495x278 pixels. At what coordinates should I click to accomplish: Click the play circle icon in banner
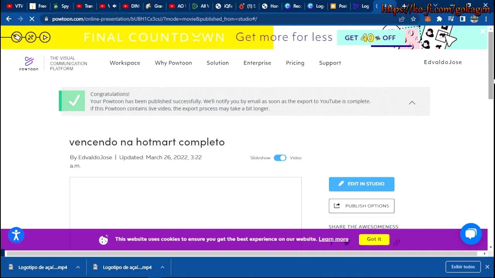[45, 37]
